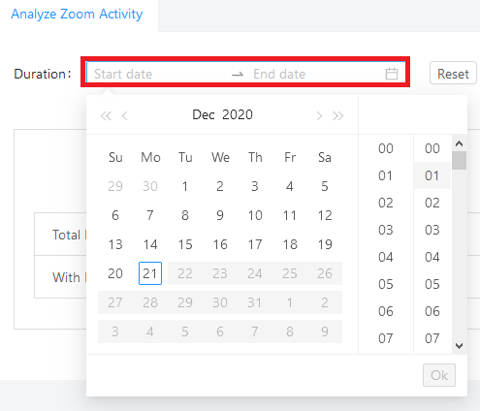Switch to Analyze Zoom Activity tab
480x411 pixels.
(x=77, y=14)
